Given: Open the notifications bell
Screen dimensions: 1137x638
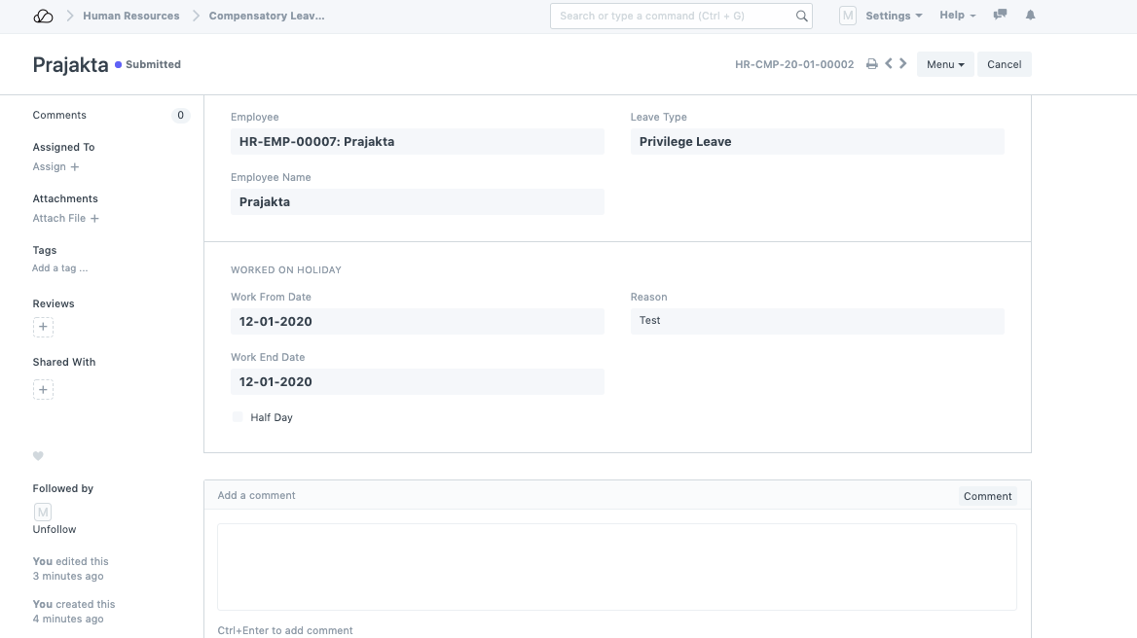Looking at the screenshot, I should [x=1030, y=16].
